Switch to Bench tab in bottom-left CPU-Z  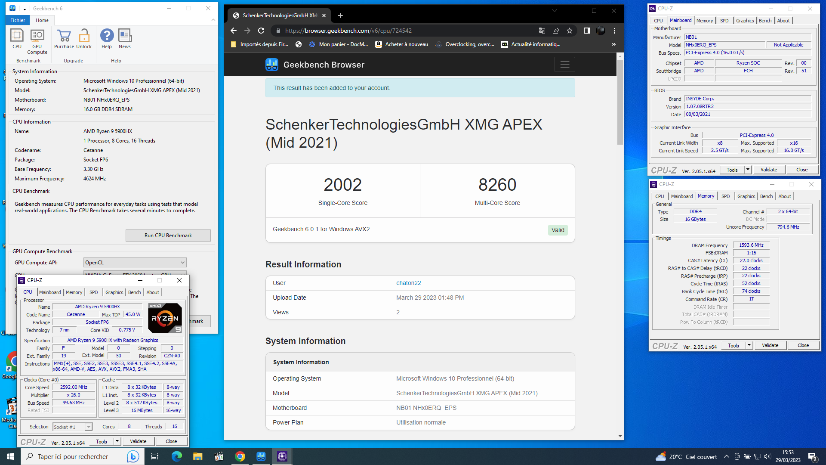(x=134, y=292)
